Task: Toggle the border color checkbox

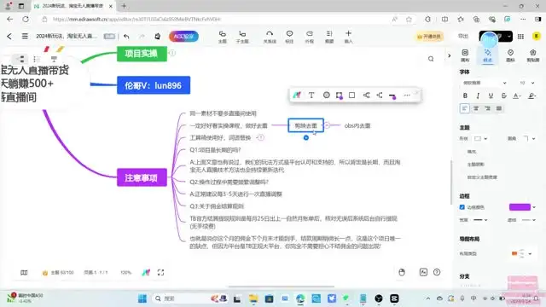Action: point(462,207)
